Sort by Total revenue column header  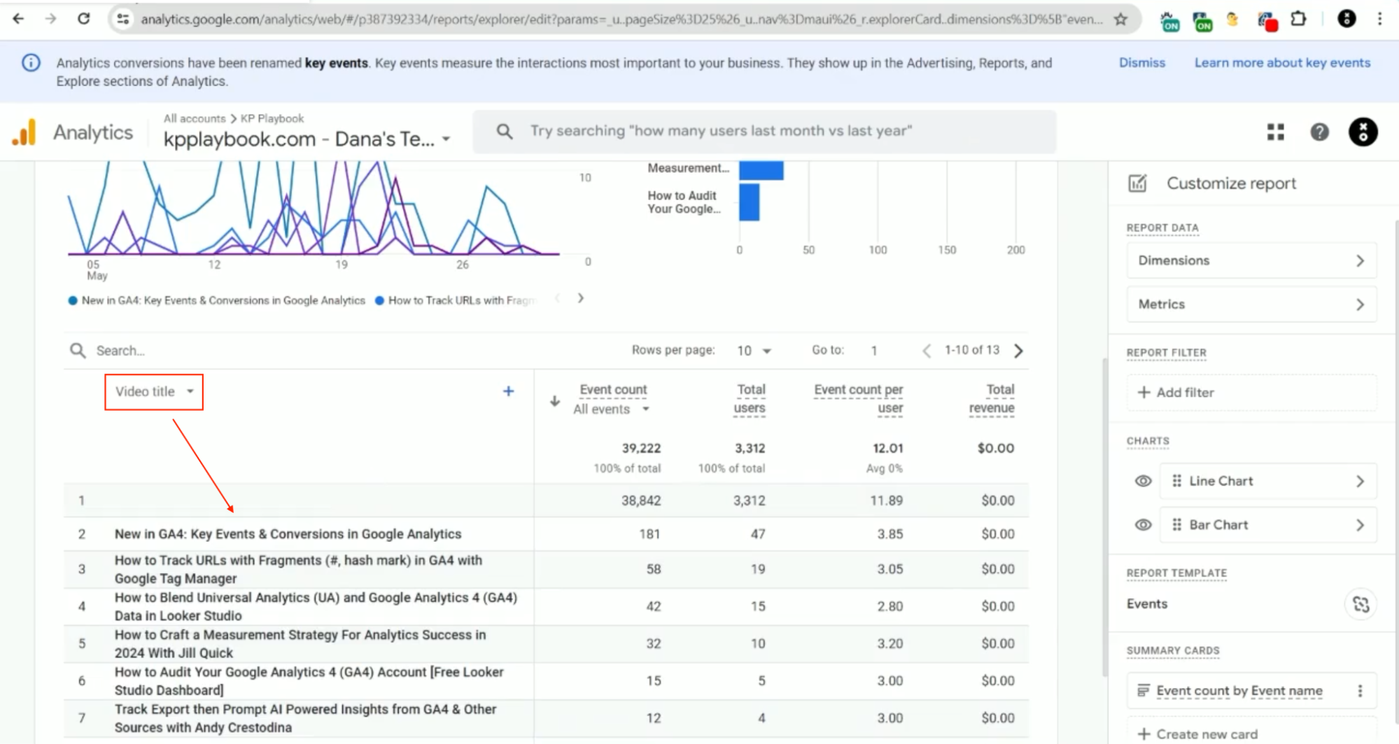point(992,398)
